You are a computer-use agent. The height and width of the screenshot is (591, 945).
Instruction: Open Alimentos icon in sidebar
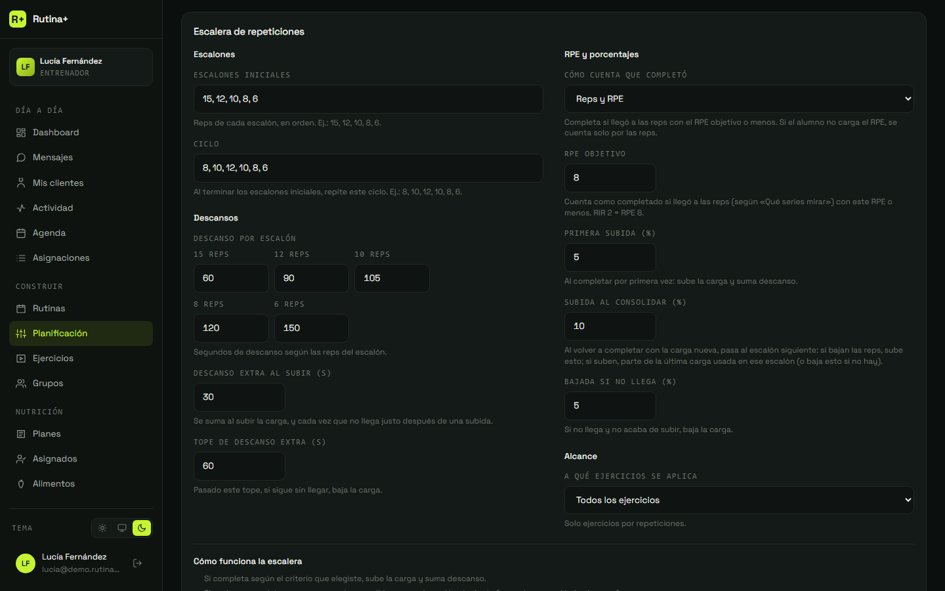point(21,484)
